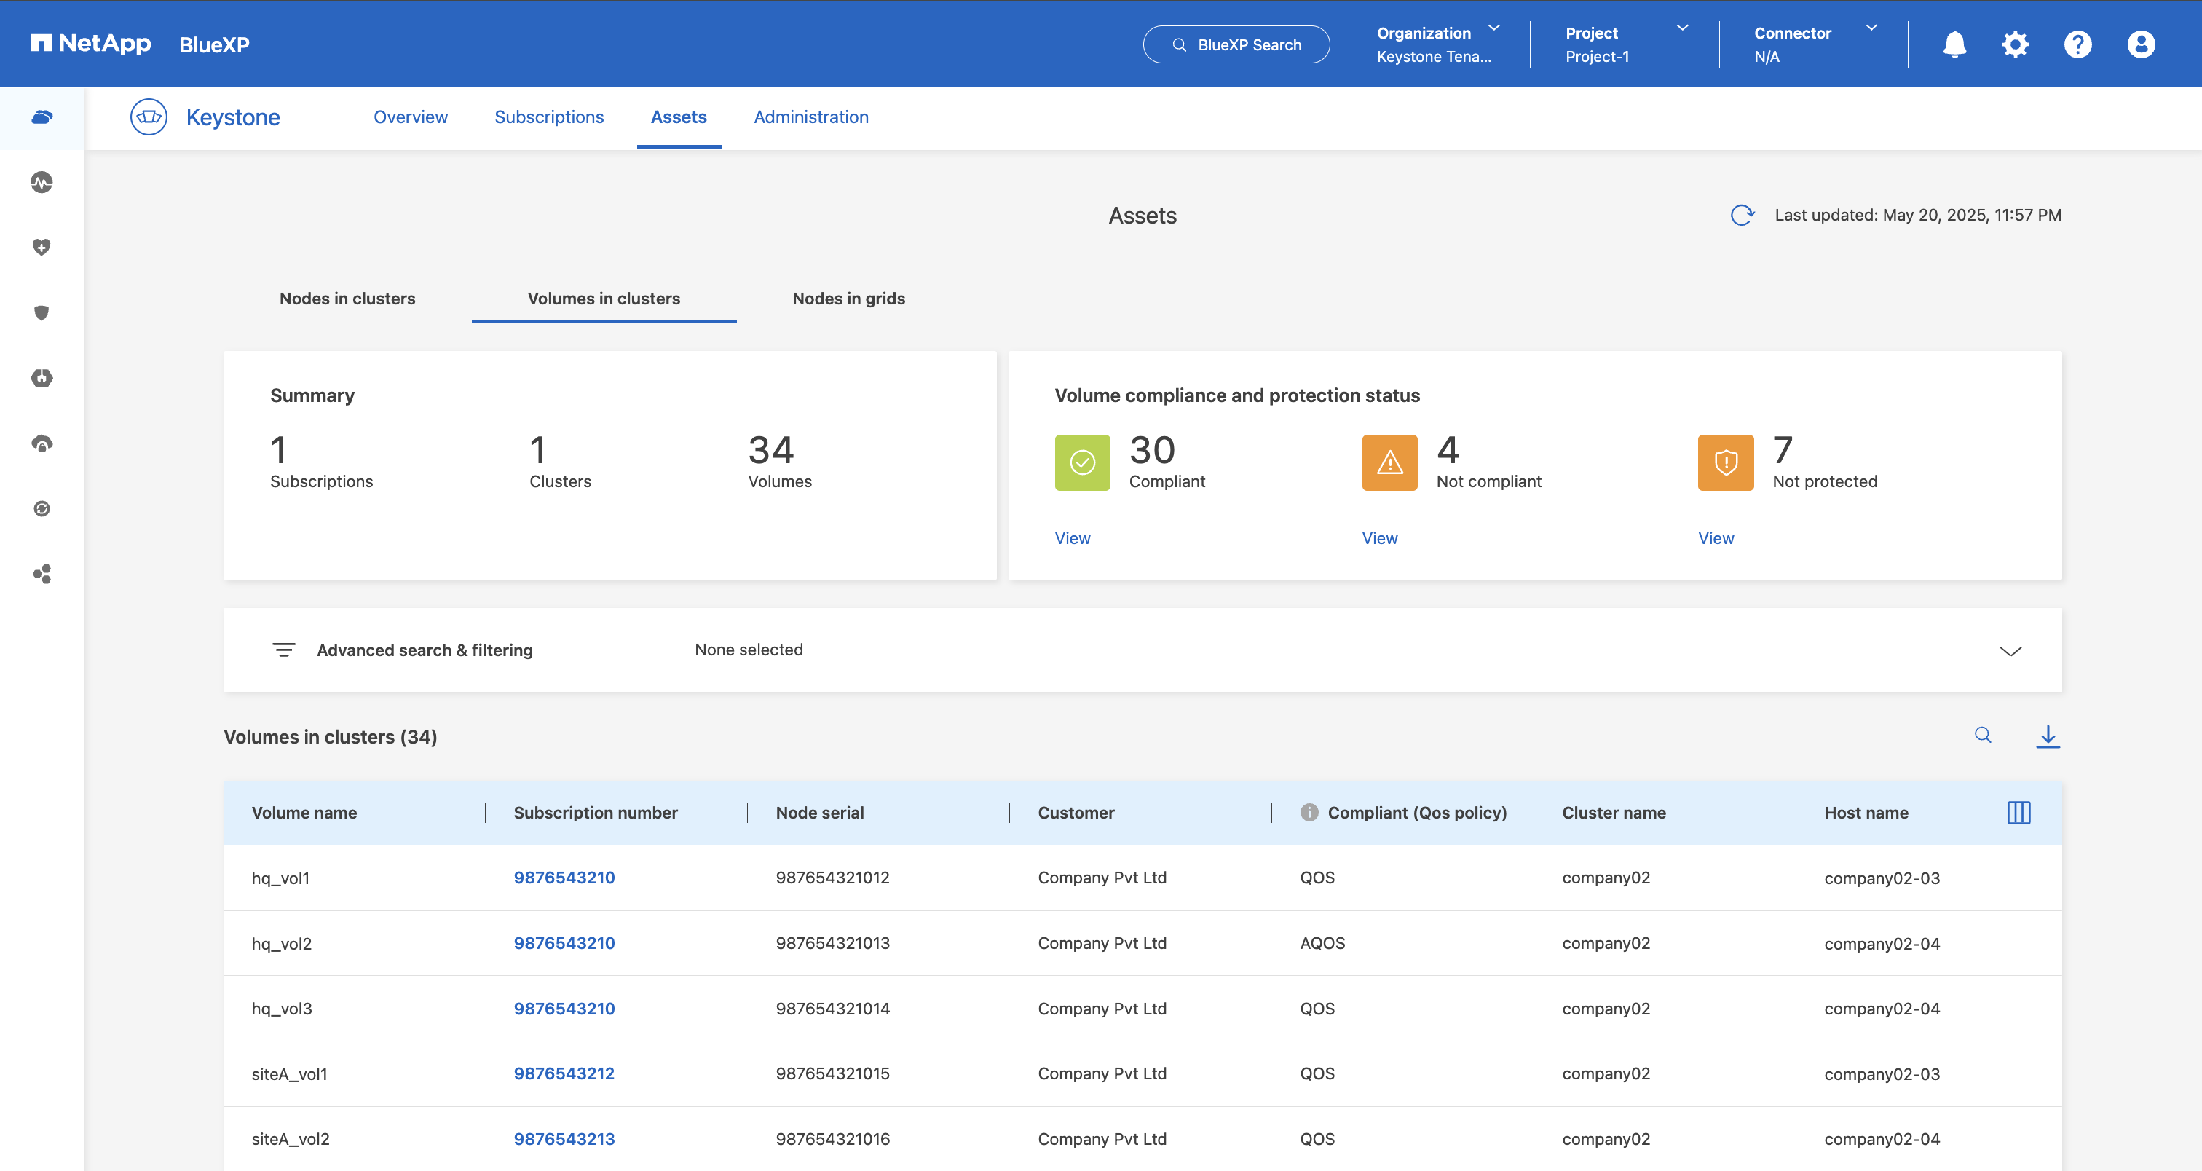The height and width of the screenshot is (1171, 2202).
Task: Click the BlueXP Search field
Action: click(1236, 44)
